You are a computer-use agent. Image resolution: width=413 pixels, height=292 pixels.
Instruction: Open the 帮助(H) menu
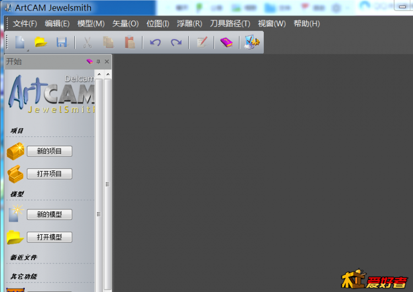click(307, 24)
